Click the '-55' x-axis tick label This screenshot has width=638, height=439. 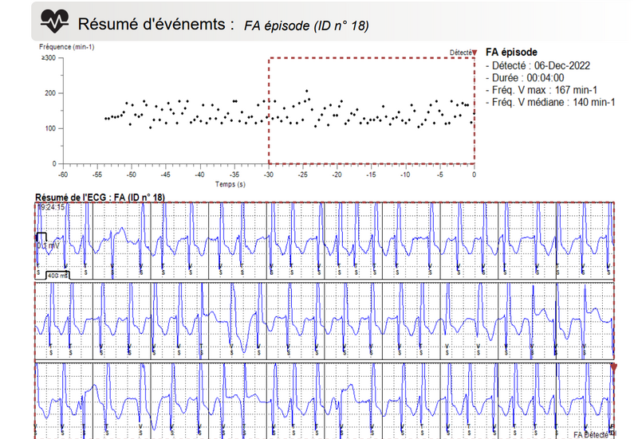(x=97, y=174)
